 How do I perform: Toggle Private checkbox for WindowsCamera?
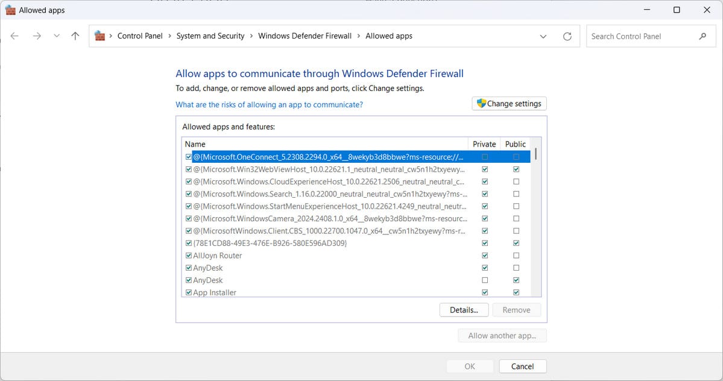(485, 218)
